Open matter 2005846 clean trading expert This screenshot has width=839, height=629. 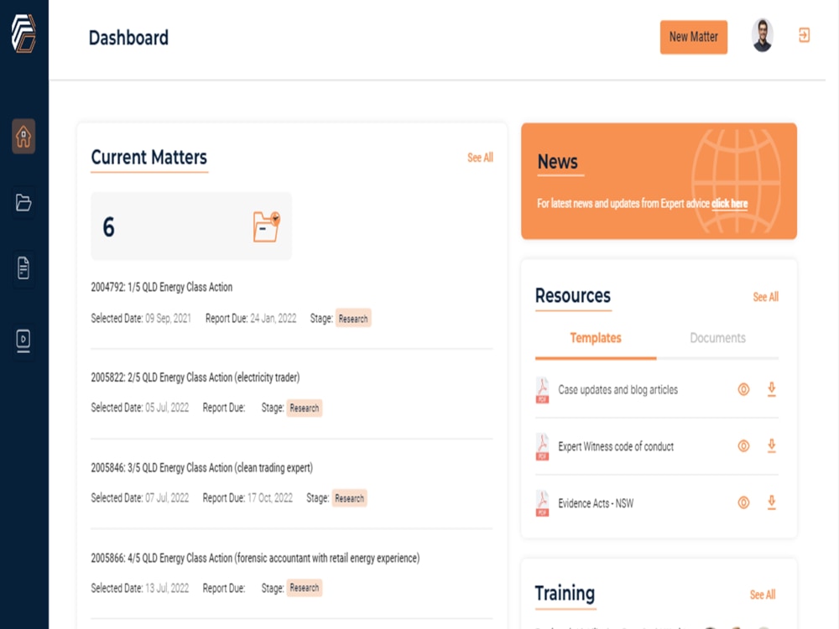[x=201, y=468]
